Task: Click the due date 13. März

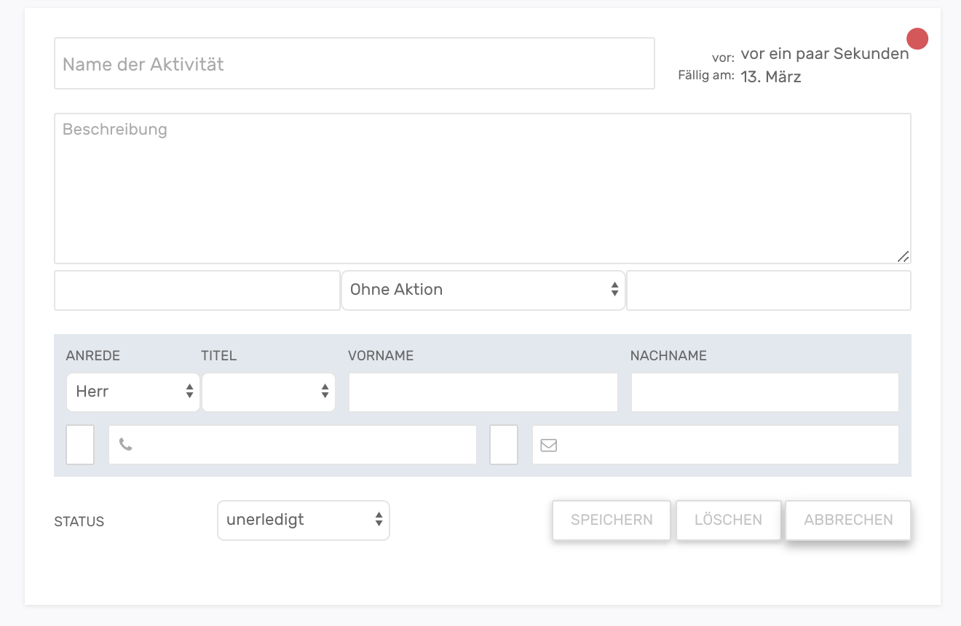Action: pyautogui.click(x=771, y=76)
